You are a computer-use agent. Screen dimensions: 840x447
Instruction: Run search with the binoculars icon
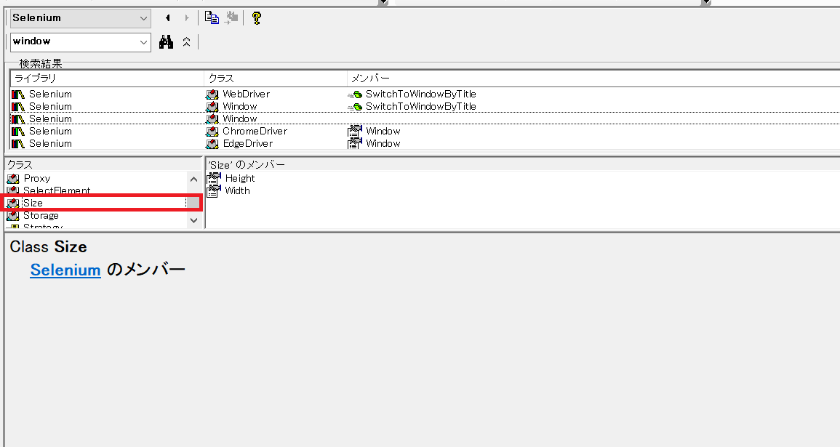166,41
